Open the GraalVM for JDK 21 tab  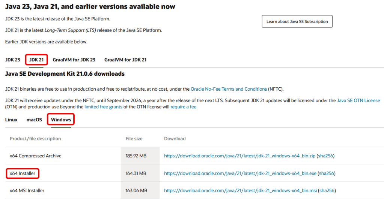125,60
